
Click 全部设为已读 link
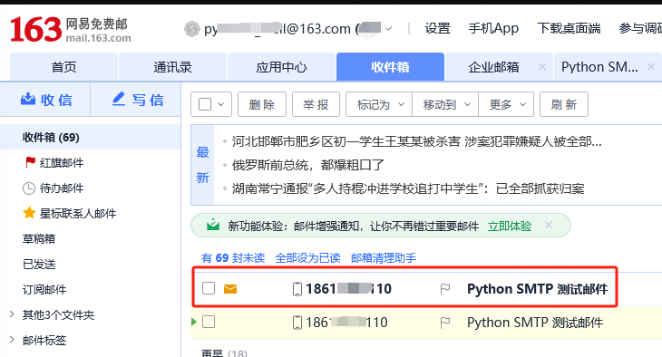click(307, 258)
